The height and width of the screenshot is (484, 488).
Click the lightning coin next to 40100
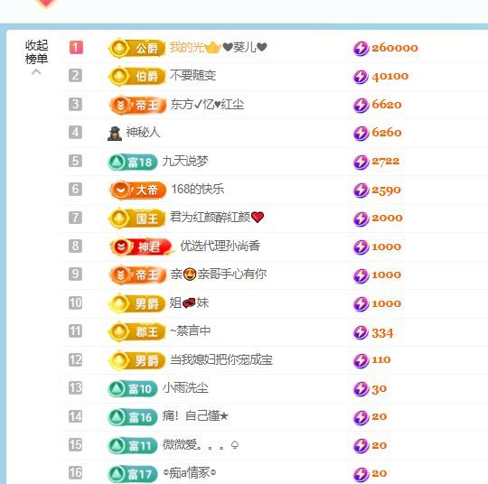[x=361, y=77]
